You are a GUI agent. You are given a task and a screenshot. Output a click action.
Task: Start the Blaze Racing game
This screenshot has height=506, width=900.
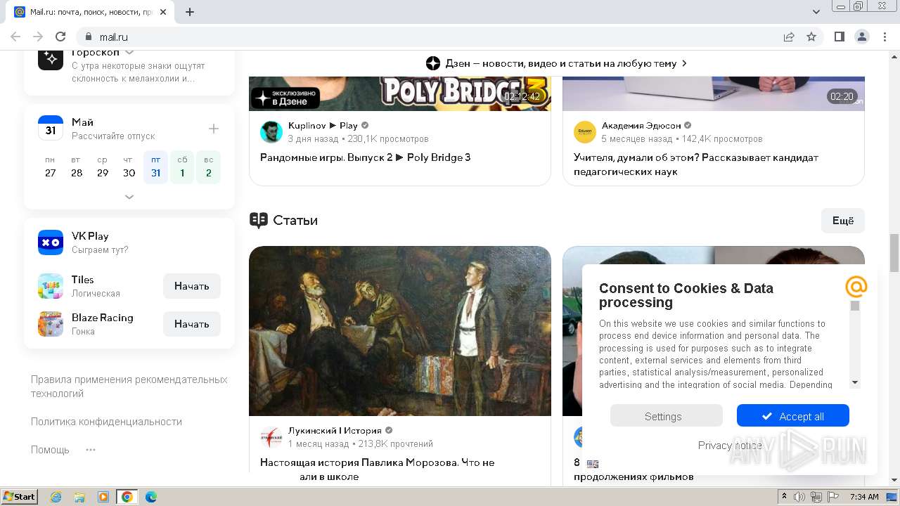192,324
